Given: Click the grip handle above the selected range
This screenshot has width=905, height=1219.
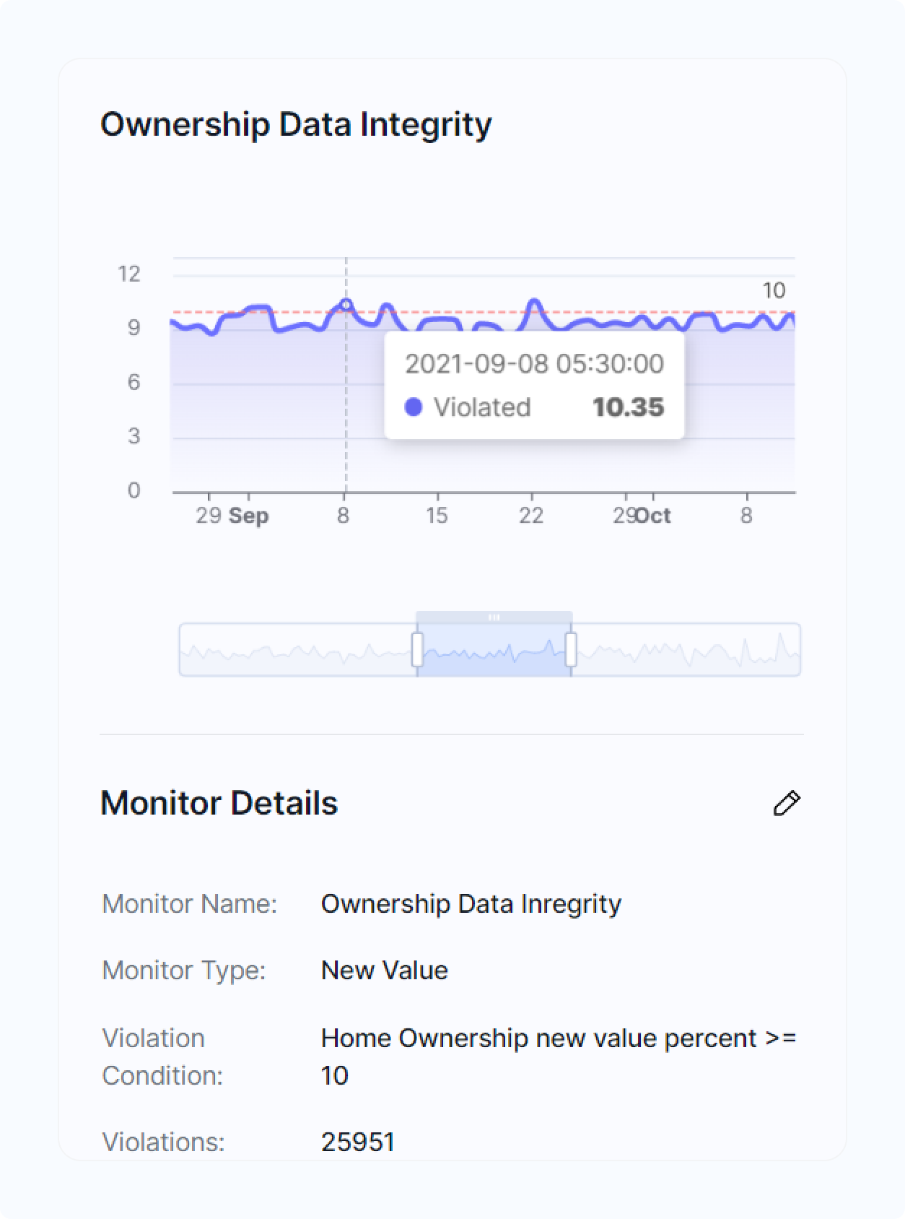Looking at the screenshot, I should click(x=494, y=617).
